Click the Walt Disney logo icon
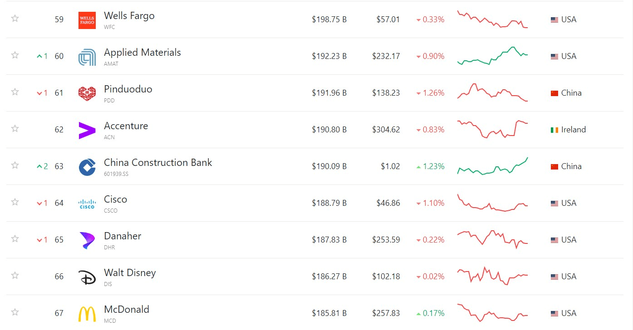 [x=87, y=277]
